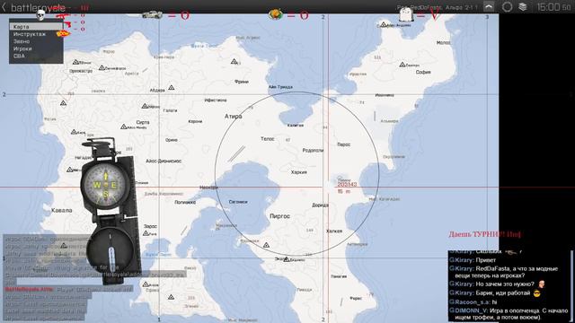Viewport: 575px width, 323px height.
Task: Click the compass dial on the map
Action: [105, 185]
